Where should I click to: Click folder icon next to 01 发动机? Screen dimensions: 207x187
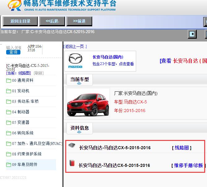click(9, 91)
